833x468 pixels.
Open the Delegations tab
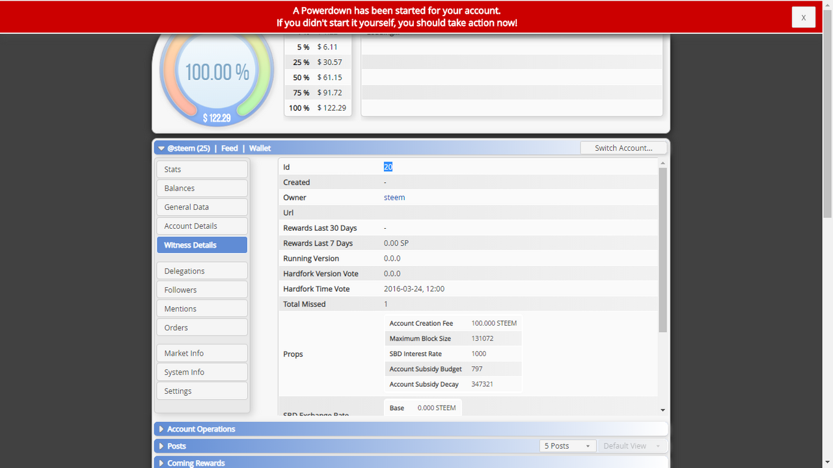coord(202,270)
